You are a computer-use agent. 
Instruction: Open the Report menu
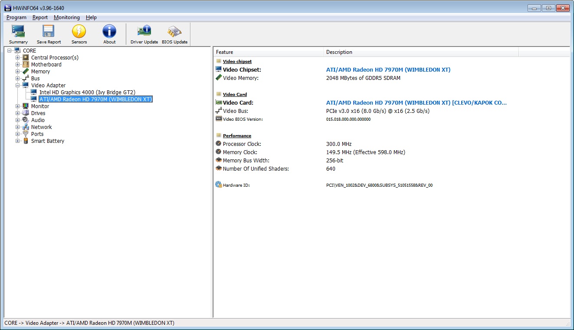tap(40, 17)
